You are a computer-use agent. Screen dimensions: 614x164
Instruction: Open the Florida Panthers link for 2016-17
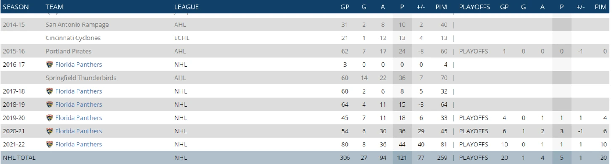pos(79,65)
